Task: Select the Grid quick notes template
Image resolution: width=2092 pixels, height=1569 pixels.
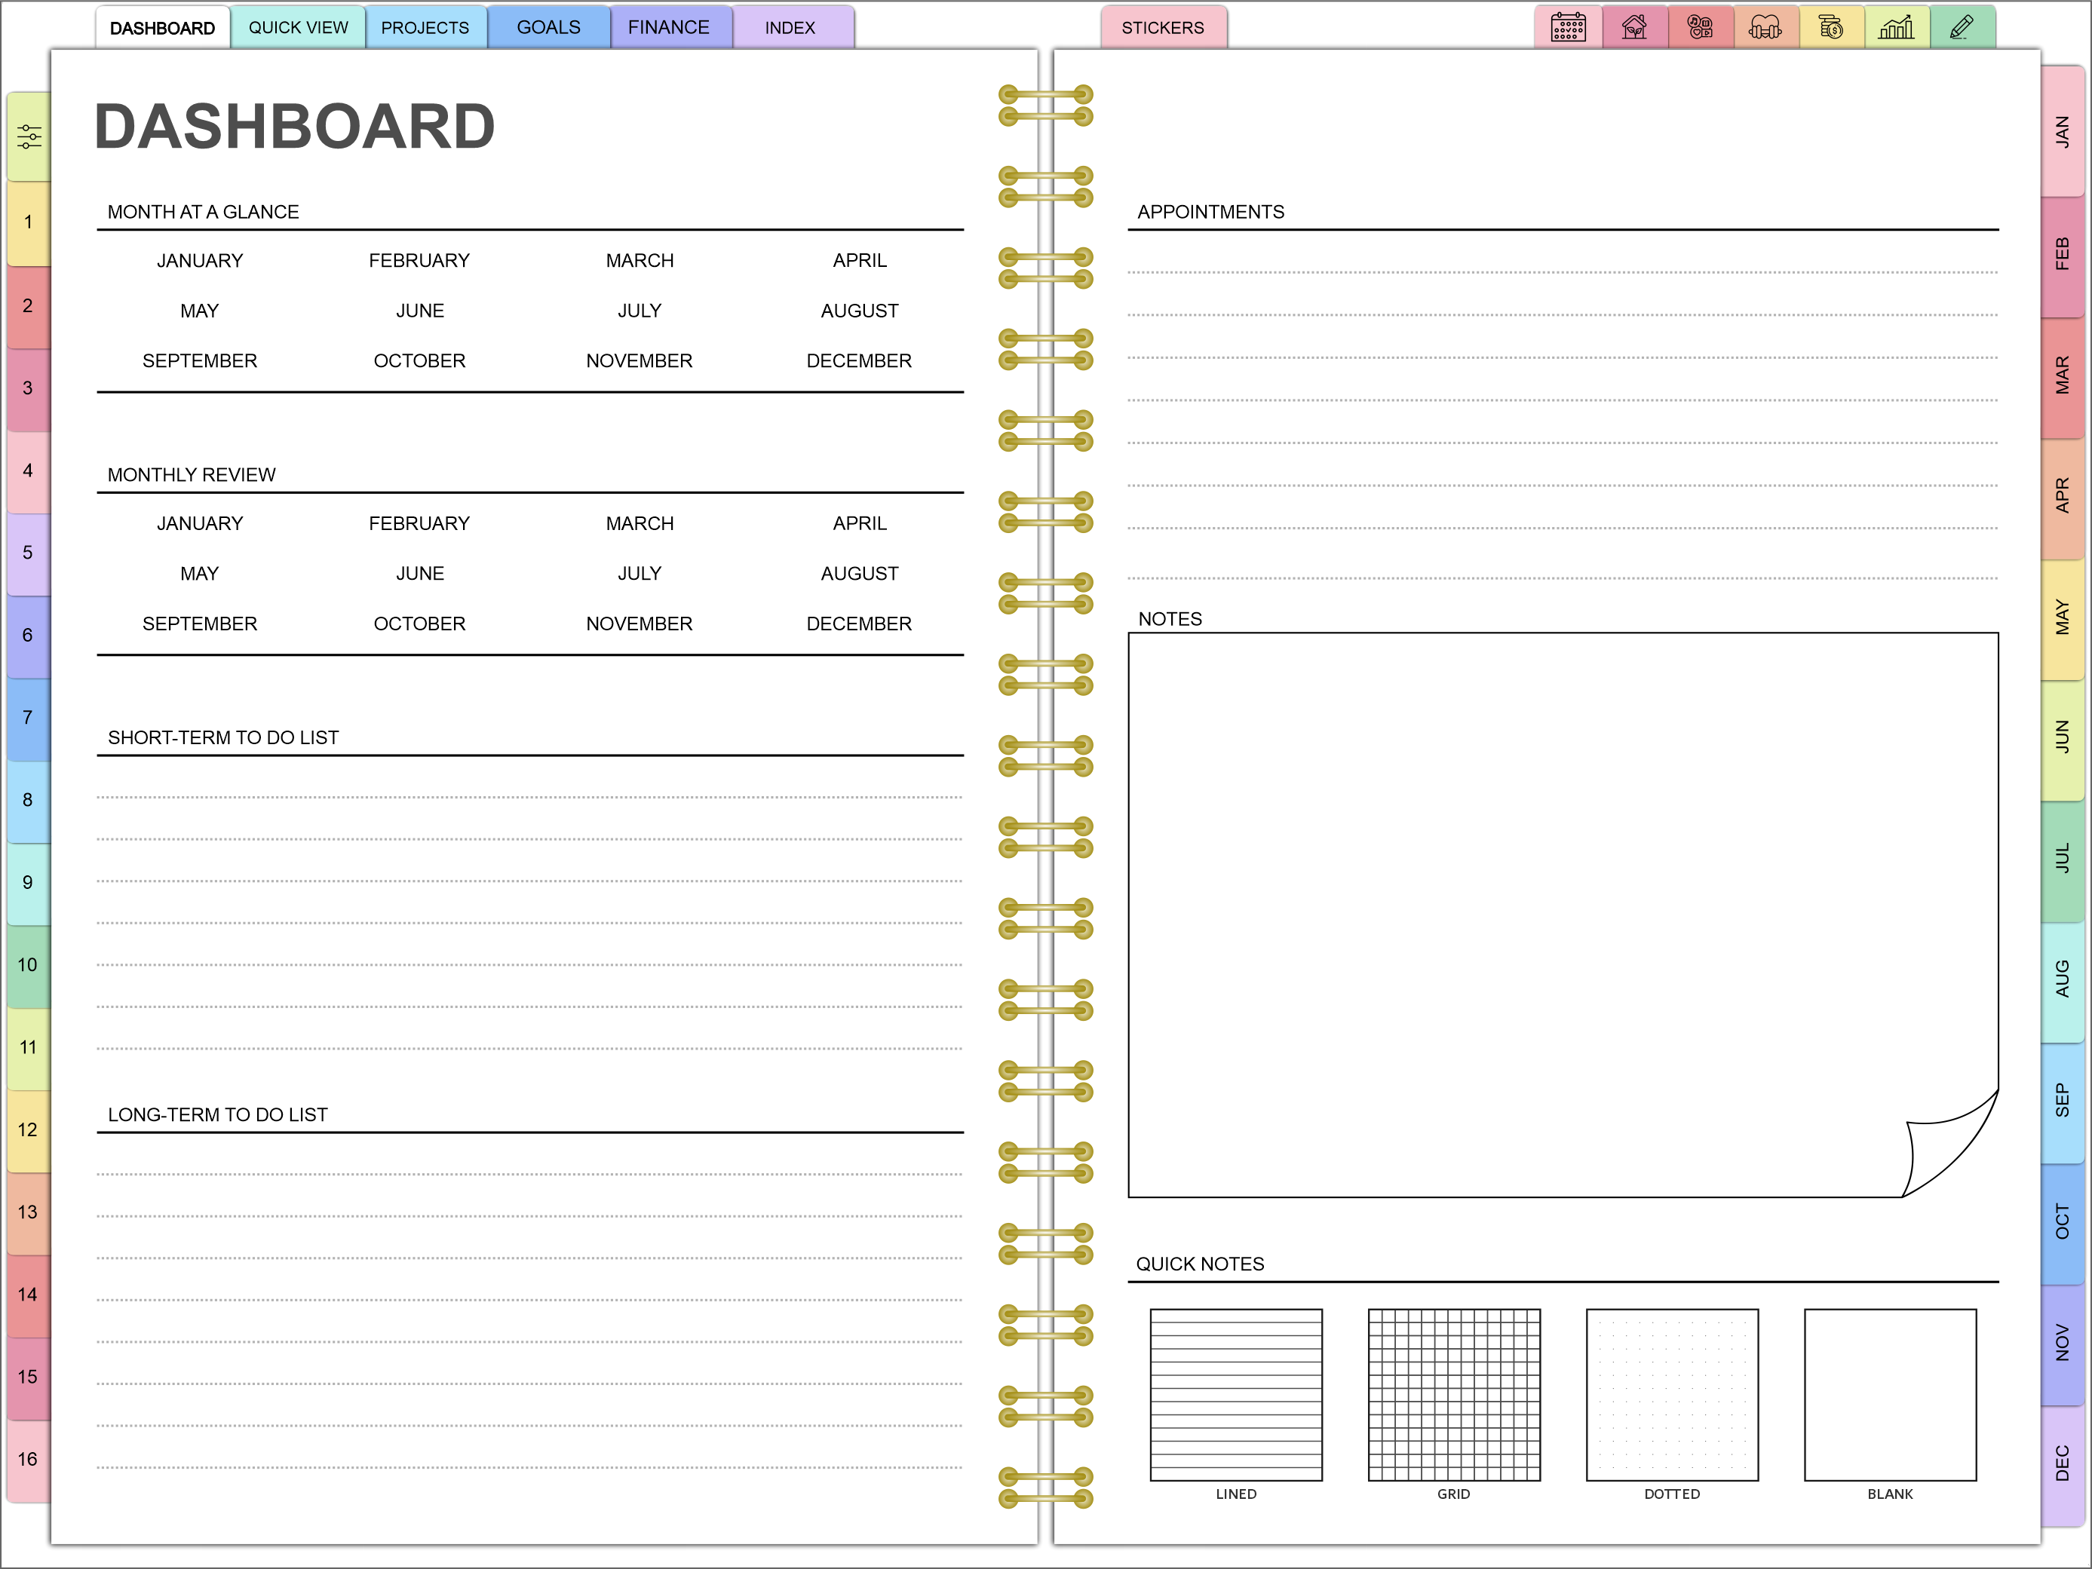Action: coord(1454,1394)
